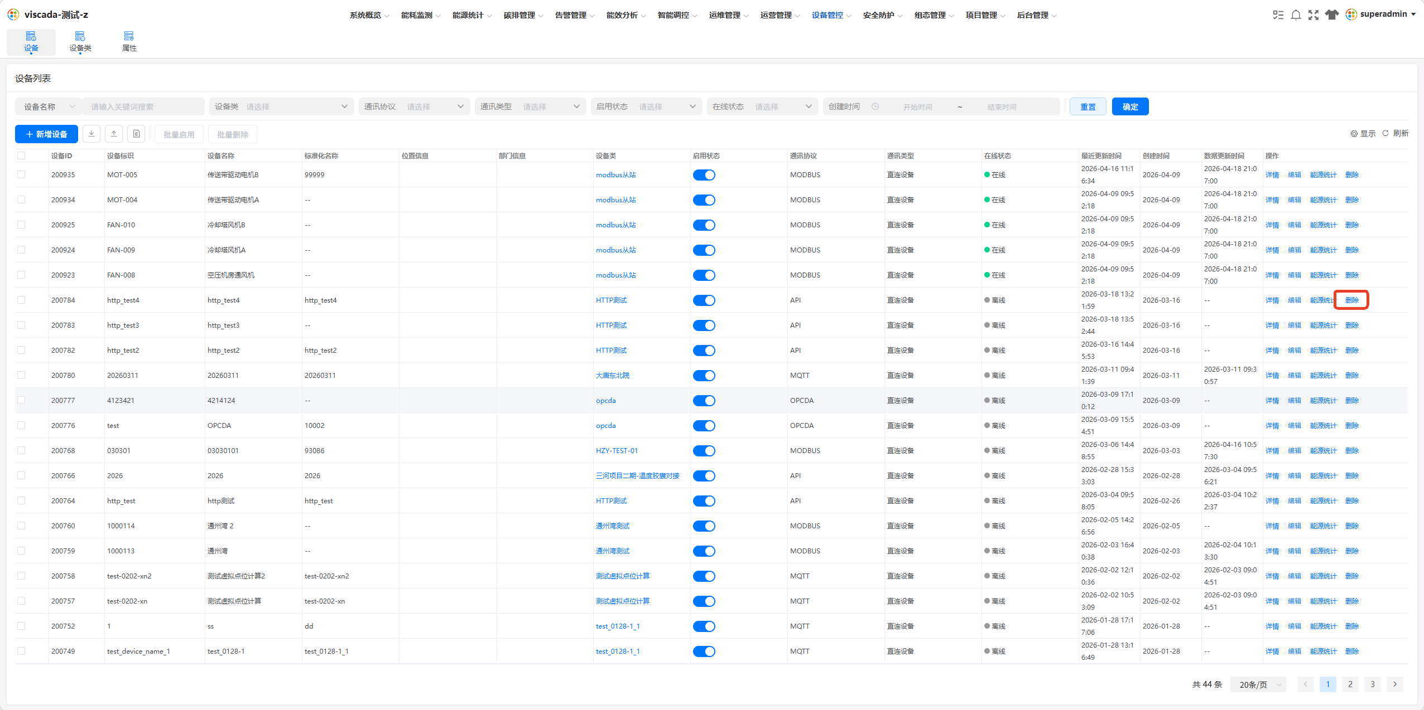This screenshot has width=1424, height=710.
Task: Toggle 启用状态 switch for http_test3
Action: pos(704,325)
